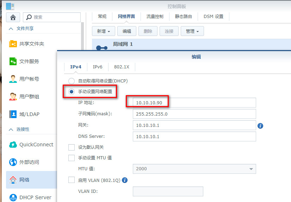
Task: Open 用户群组 group icon
Action: click(x=13, y=97)
